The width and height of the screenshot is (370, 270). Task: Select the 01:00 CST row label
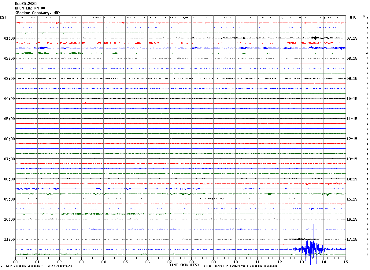9,38
